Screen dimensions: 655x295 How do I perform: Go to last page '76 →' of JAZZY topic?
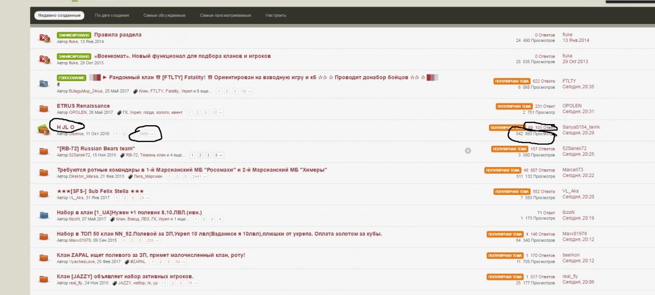click(192, 283)
